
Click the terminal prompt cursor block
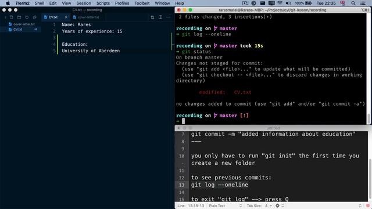point(183,121)
